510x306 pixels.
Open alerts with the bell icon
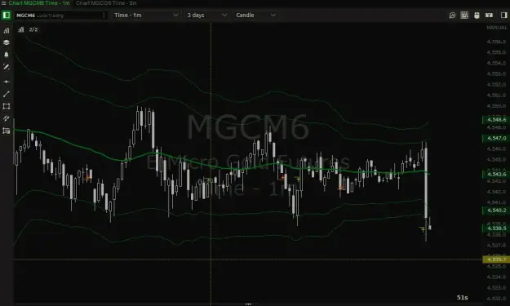[x=7, y=55]
